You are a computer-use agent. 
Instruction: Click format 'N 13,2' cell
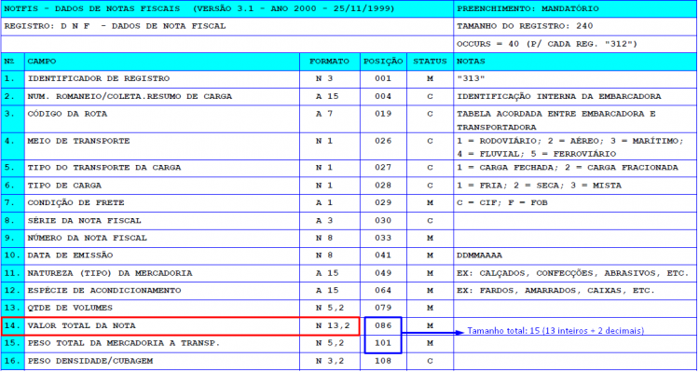click(x=330, y=326)
